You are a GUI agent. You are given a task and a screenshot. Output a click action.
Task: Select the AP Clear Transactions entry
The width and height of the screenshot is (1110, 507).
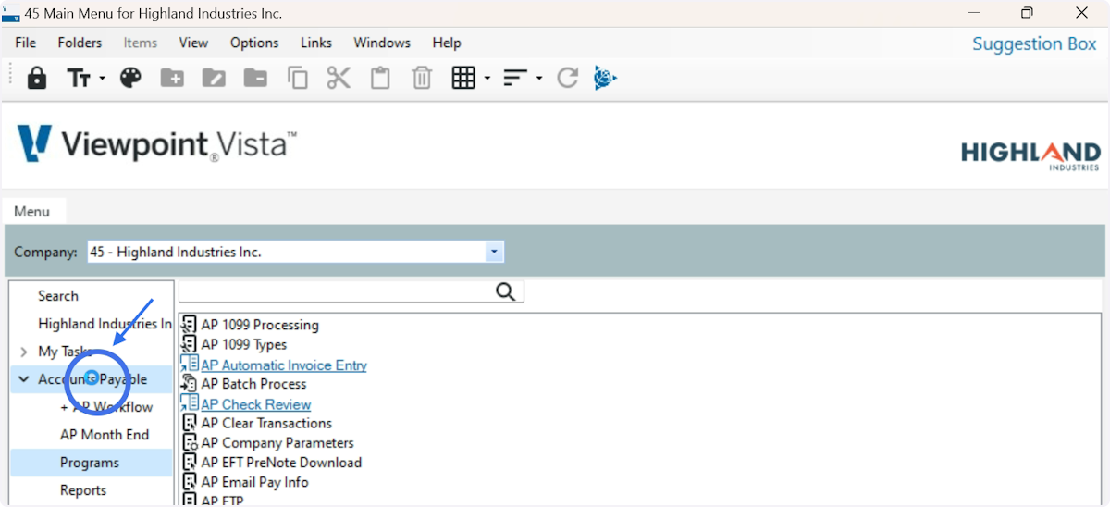(x=266, y=424)
